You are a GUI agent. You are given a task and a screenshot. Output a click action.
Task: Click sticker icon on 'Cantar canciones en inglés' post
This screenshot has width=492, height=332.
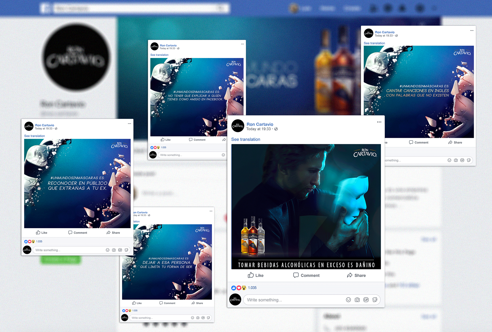[x=469, y=160]
